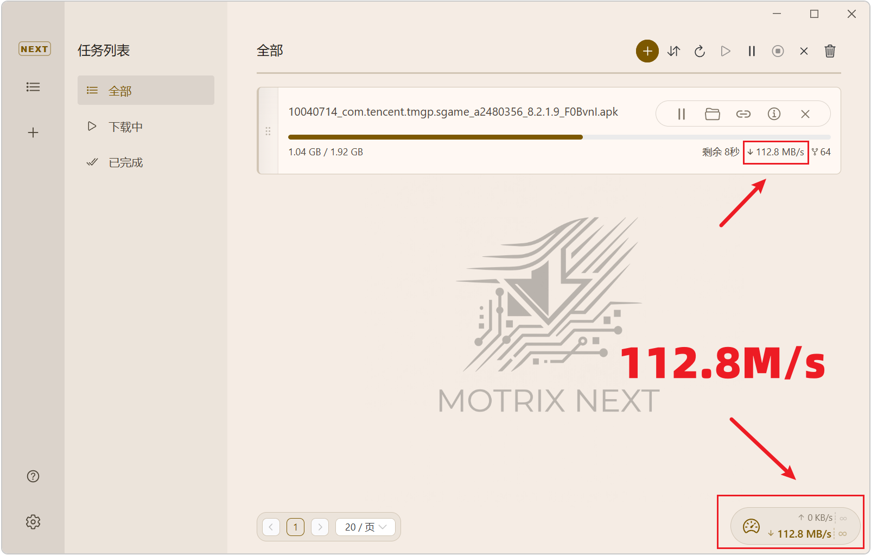Open the task list sidebar icon
The image size is (871, 555).
coord(33,87)
